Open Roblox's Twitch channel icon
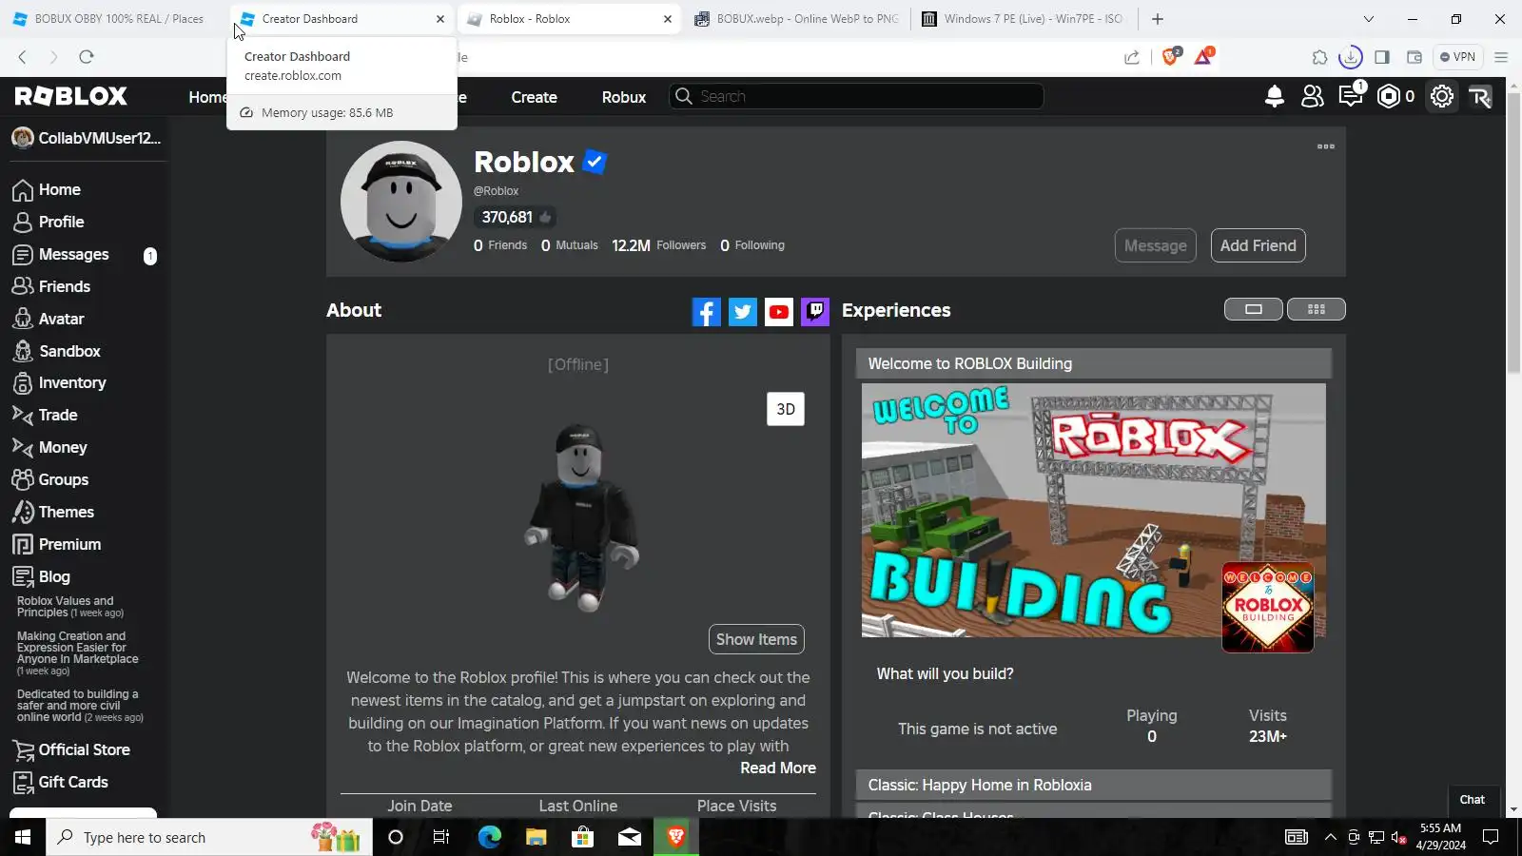 [815, 311]
